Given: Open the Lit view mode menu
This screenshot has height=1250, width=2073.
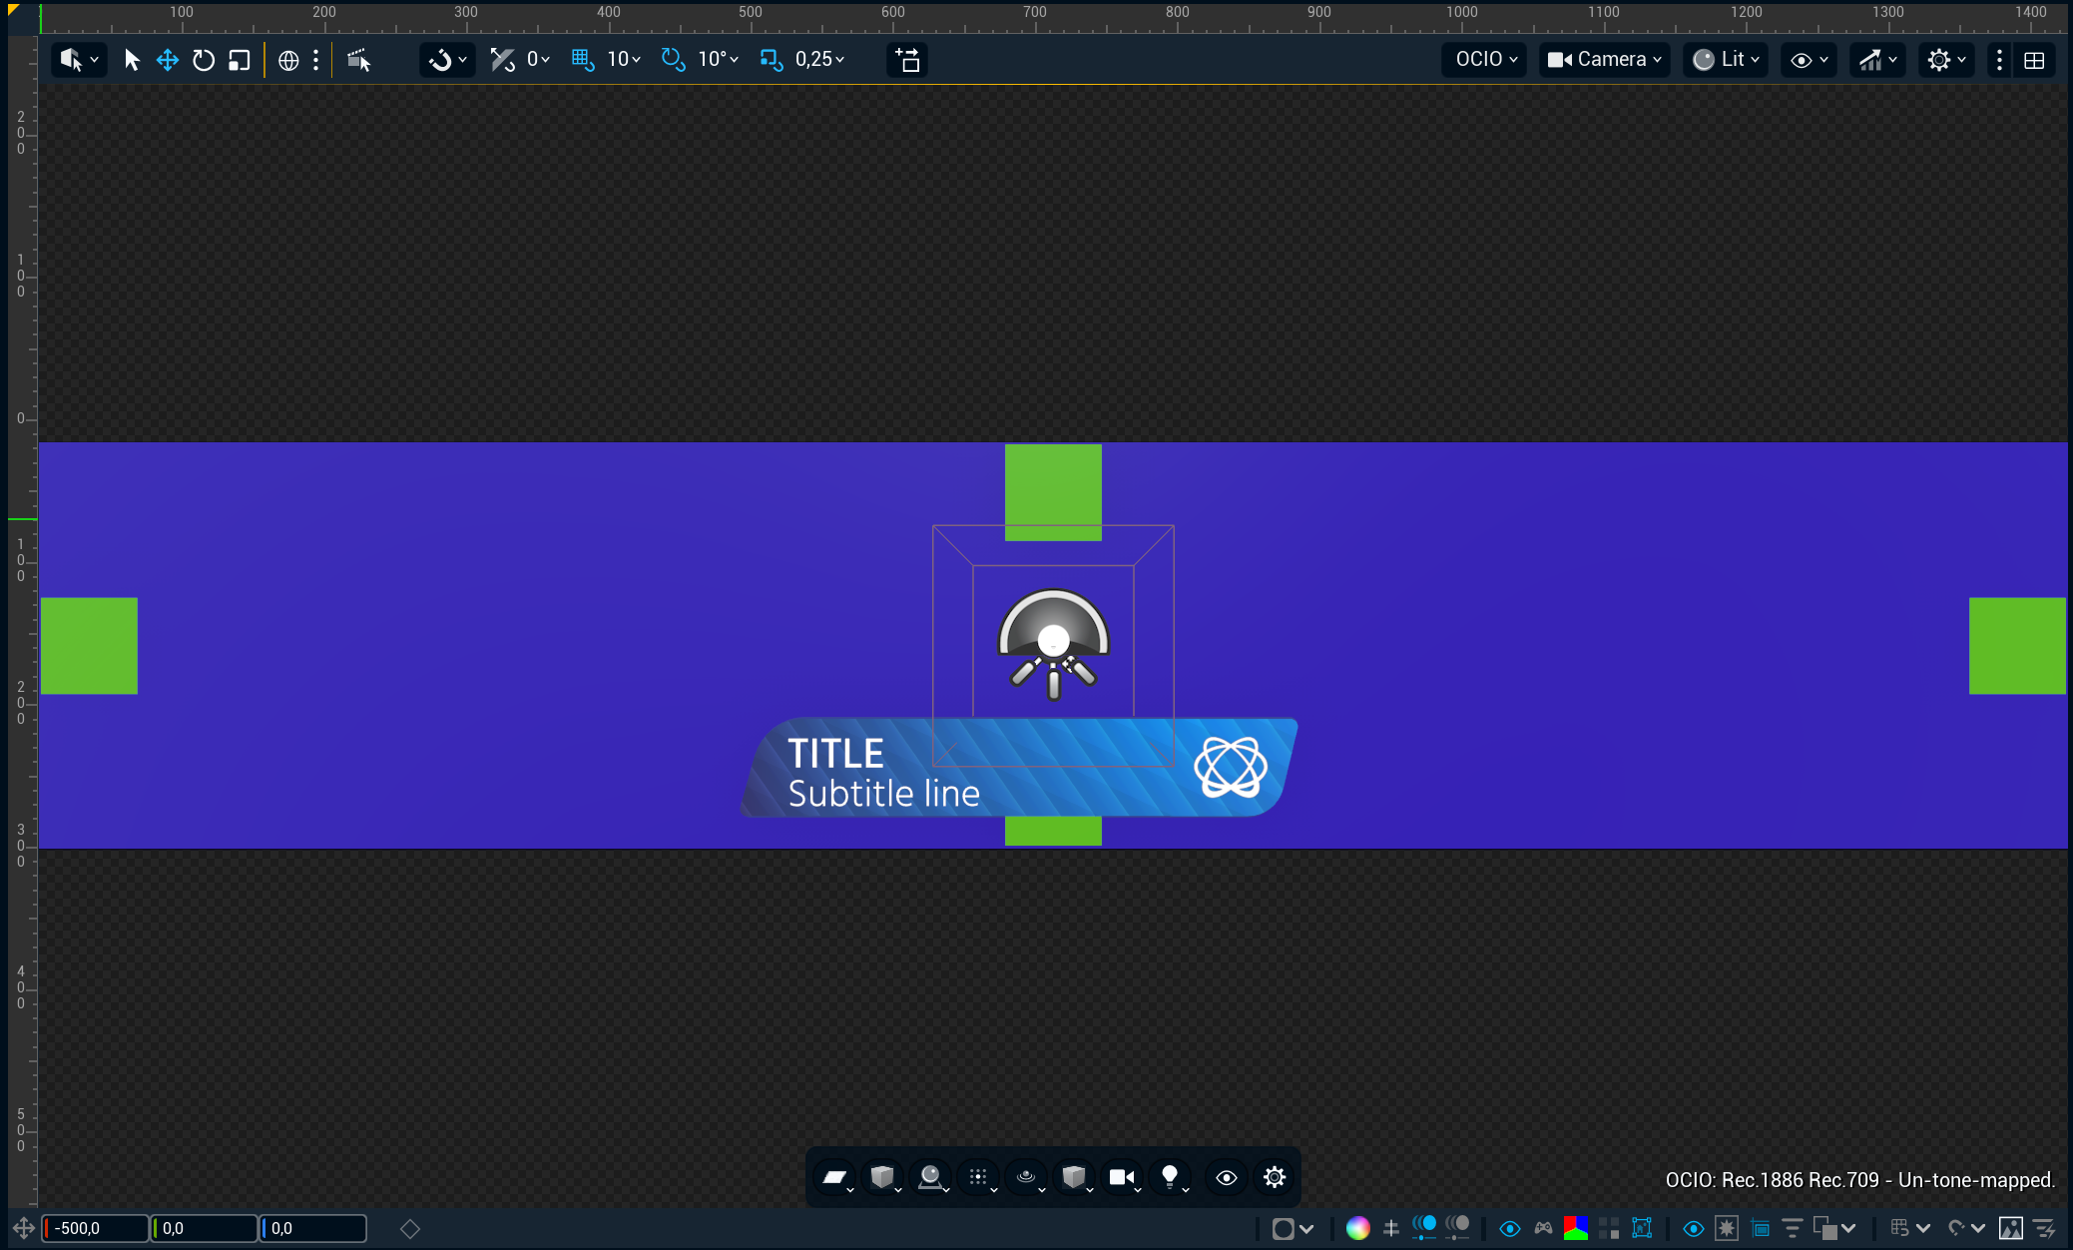Looking at the screenshot, I should click(x=1726, y=60).
